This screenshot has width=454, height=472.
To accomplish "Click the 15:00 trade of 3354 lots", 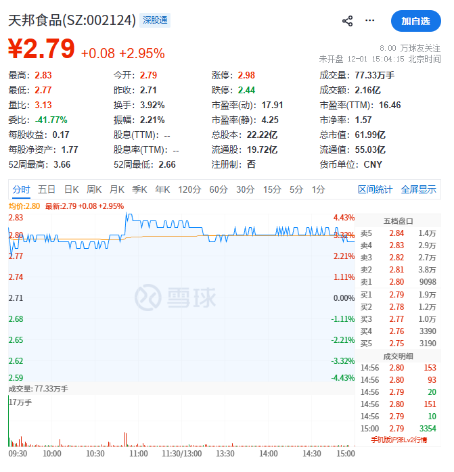I will pos(398,428).
